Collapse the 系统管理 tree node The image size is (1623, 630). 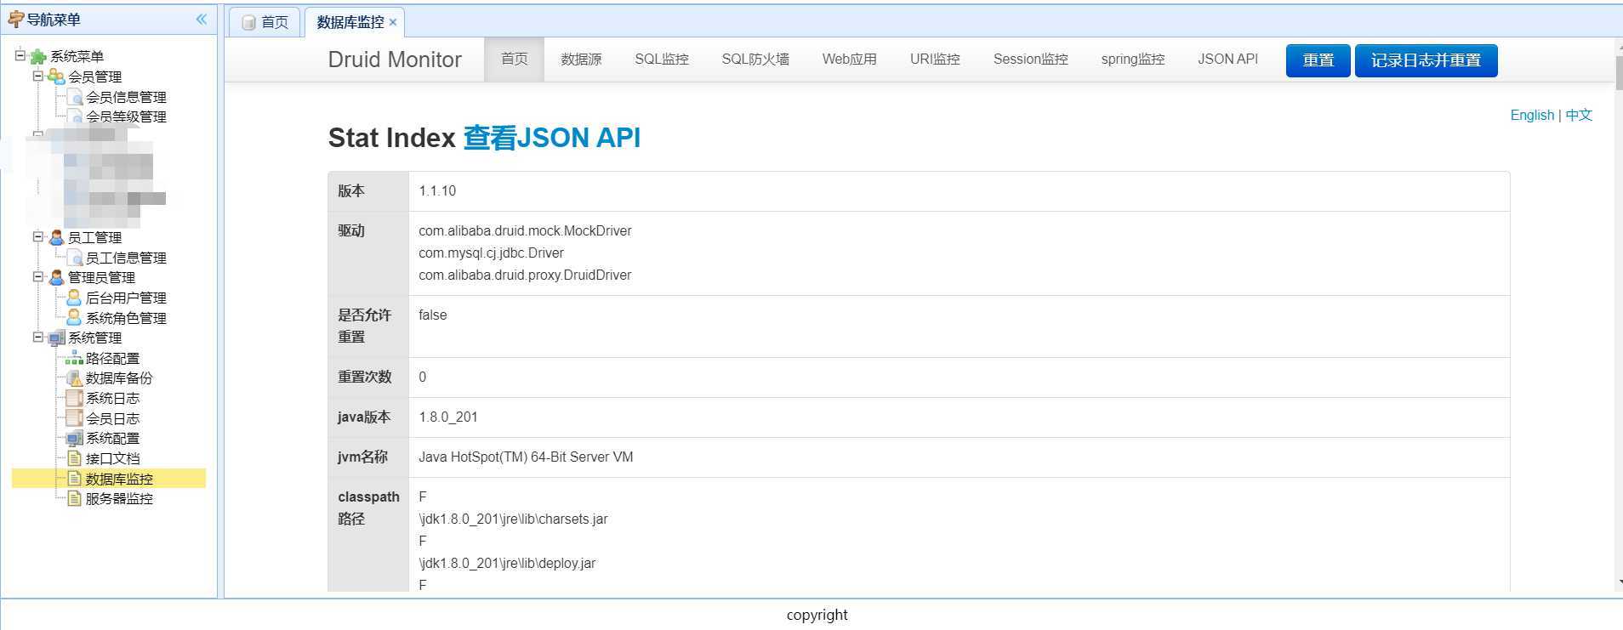click(37, 337)
